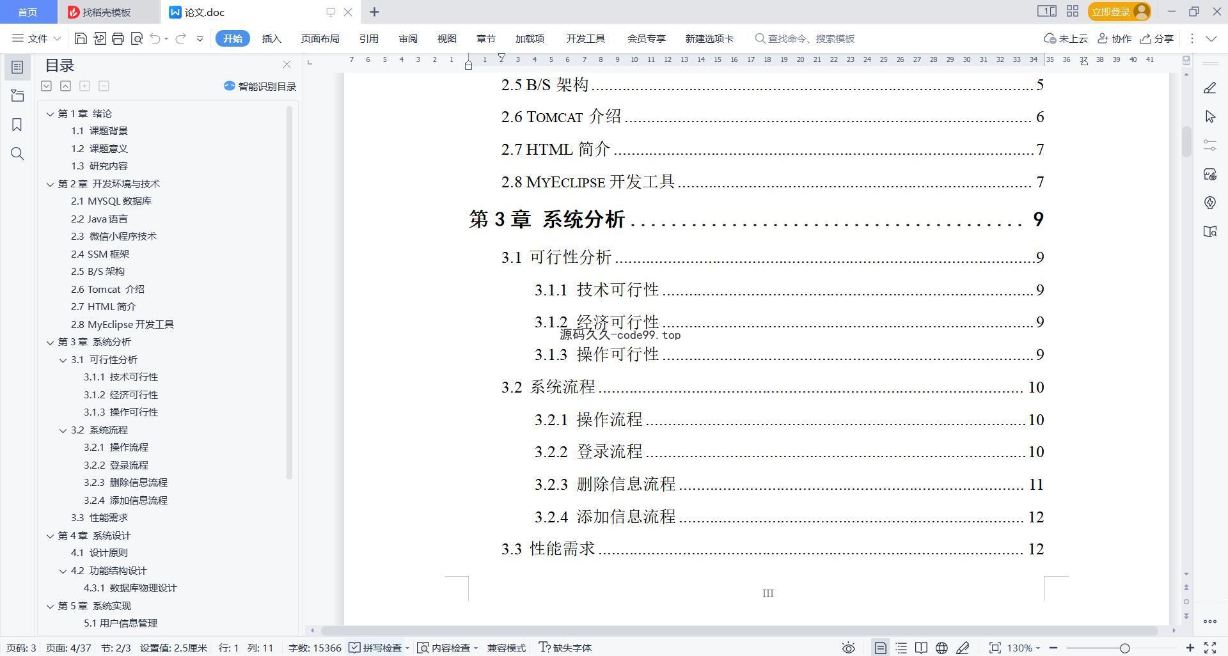Select 3.2.3 删除信息流程 in outline
The image size is (1228, 656).
[x=125, y=483]
